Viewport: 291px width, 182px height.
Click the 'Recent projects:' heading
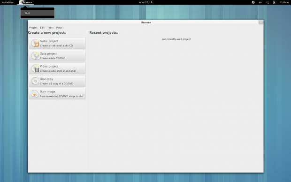(x=104, y=33)
